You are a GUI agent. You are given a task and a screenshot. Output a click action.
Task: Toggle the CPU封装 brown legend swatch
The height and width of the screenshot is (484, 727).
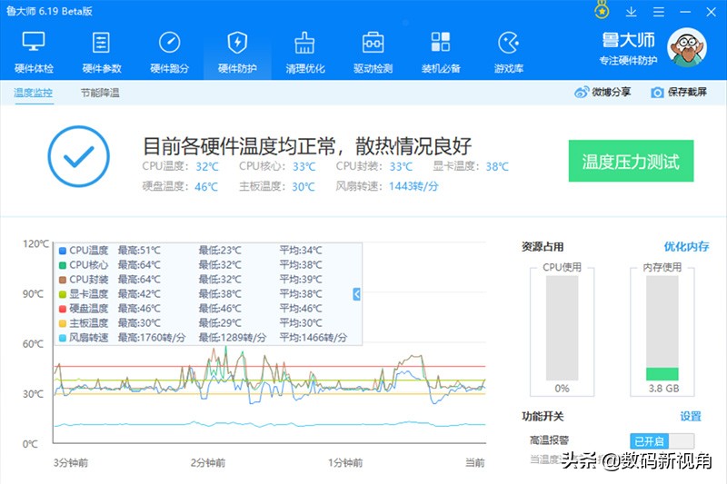(62, 280)
